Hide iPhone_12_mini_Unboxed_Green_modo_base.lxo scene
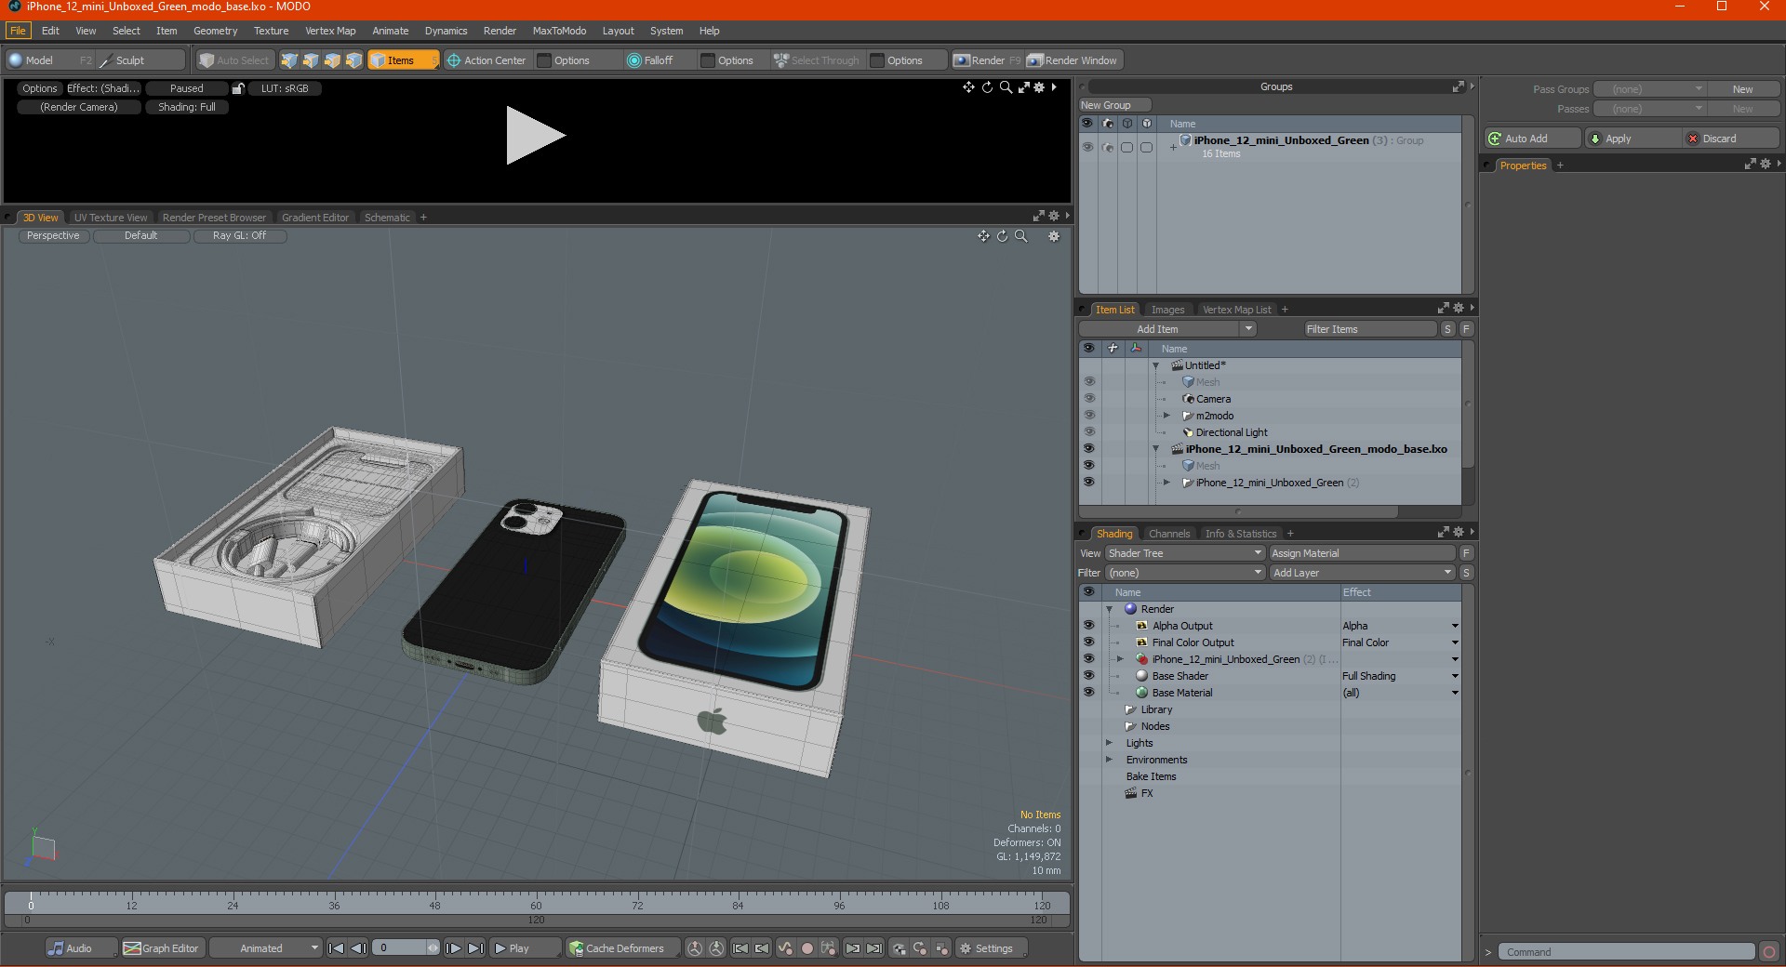The width and height of the screenshot is (1786, 967). 1088,449
